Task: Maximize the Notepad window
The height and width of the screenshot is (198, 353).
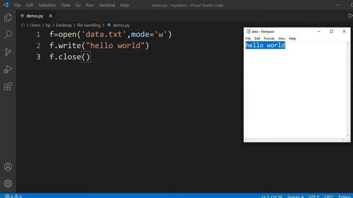Action: pyautogui.click(x=331, y=31)
